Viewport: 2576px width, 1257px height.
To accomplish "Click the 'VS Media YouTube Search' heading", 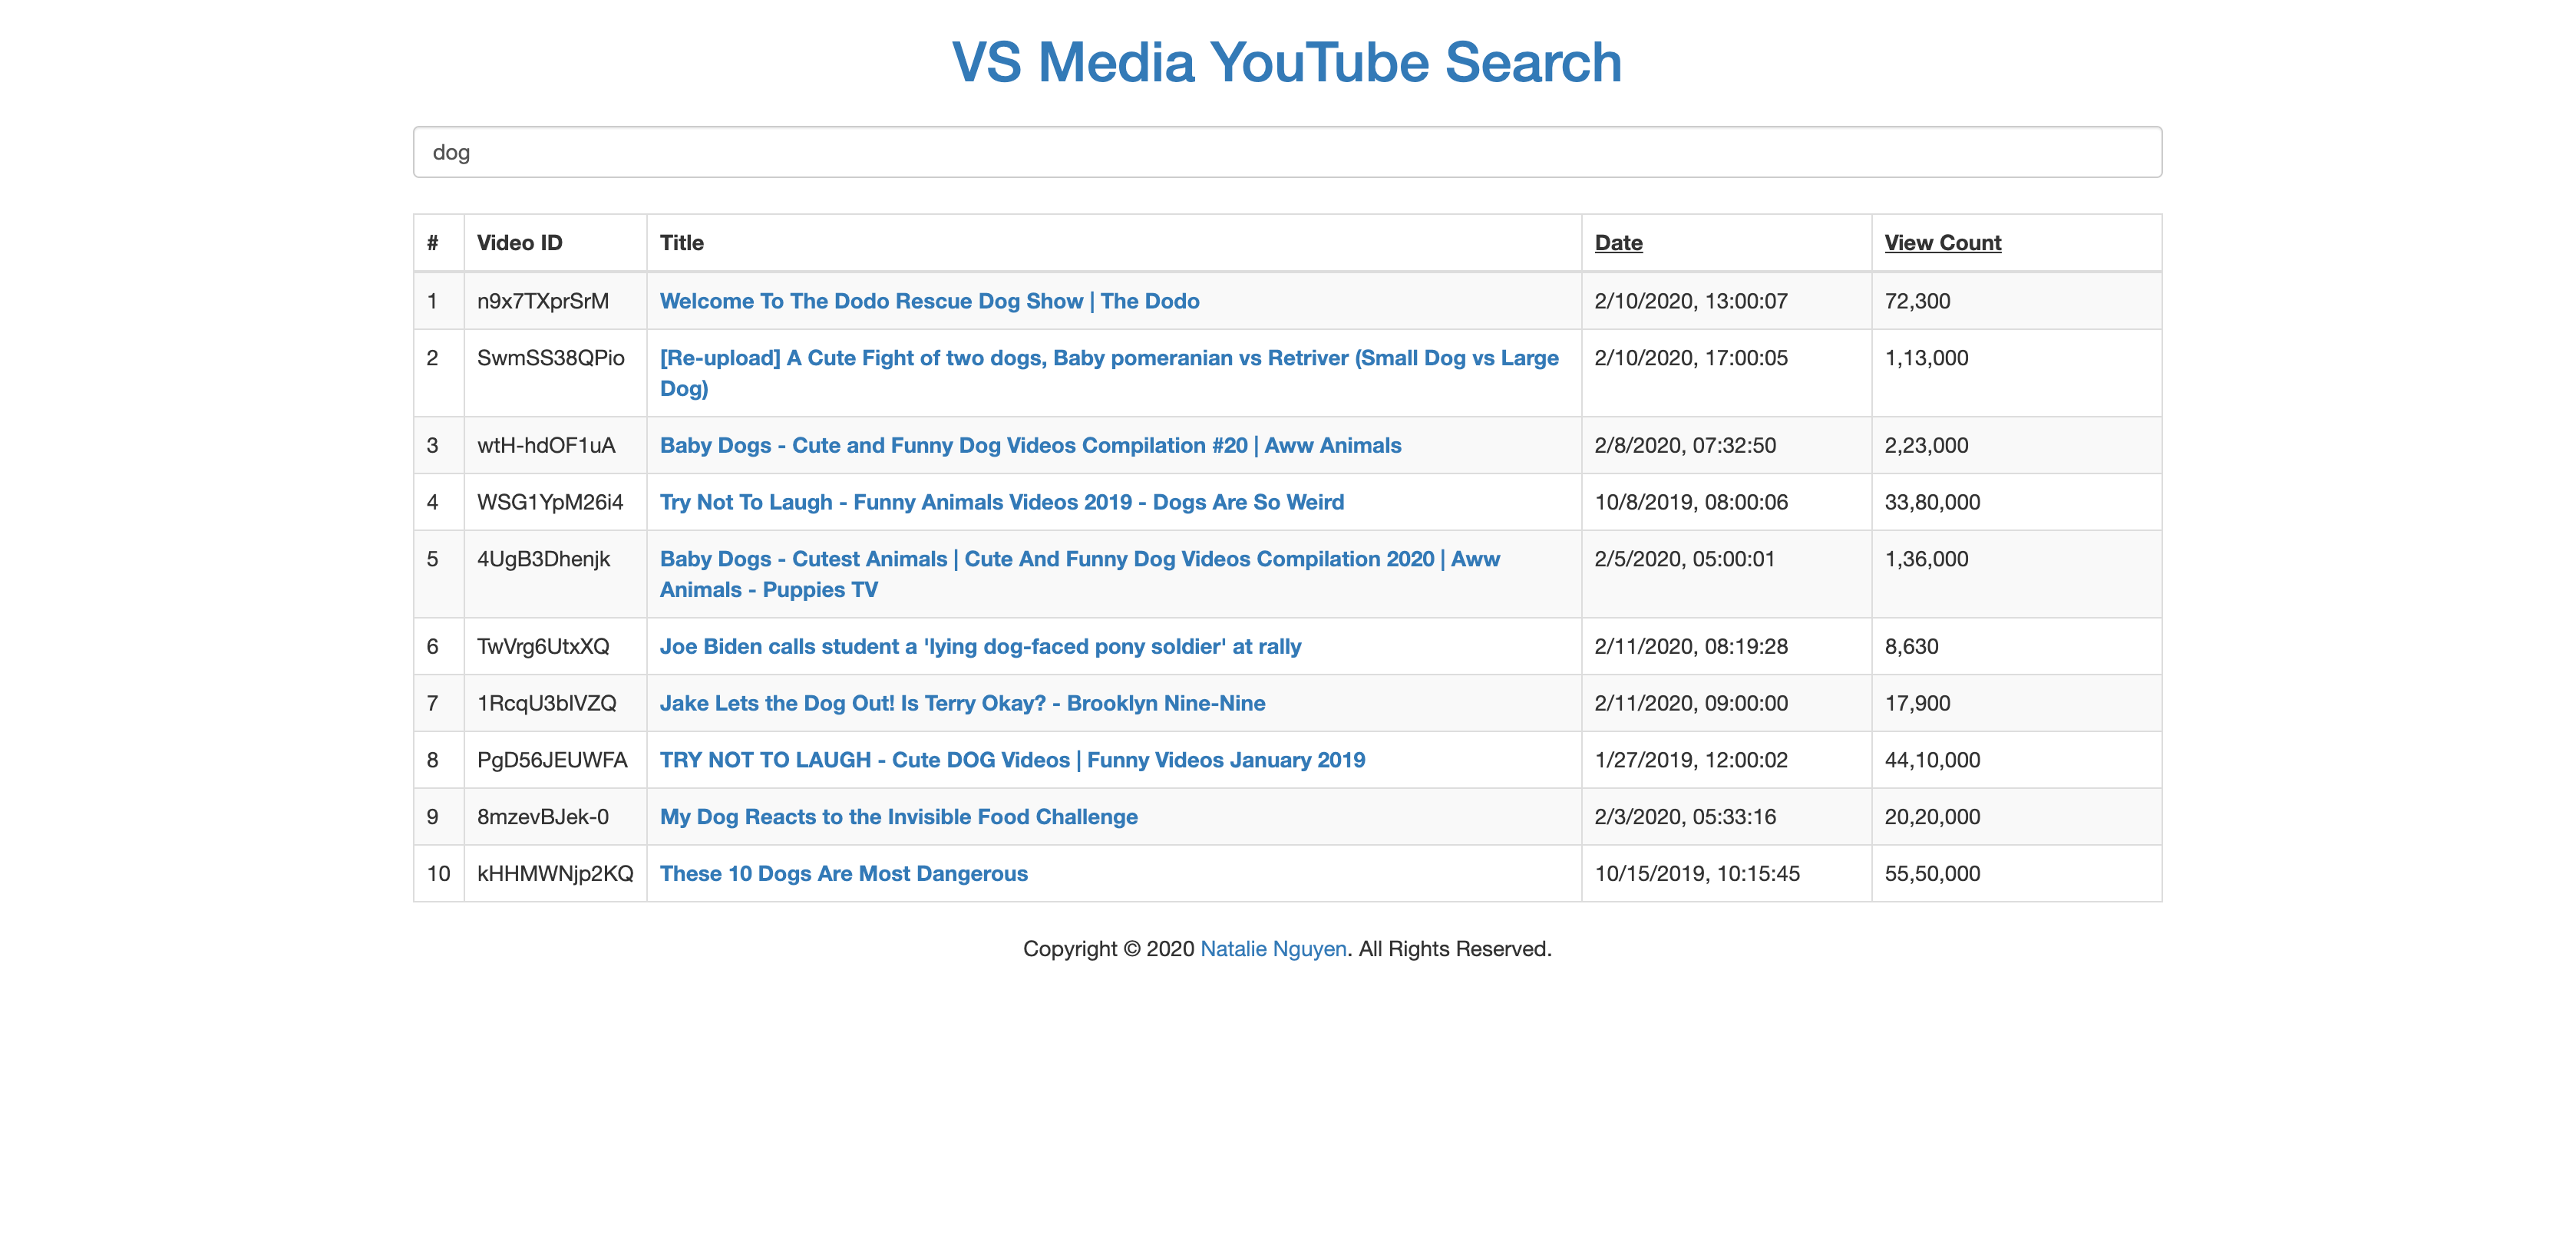I will pos(1287,62).
